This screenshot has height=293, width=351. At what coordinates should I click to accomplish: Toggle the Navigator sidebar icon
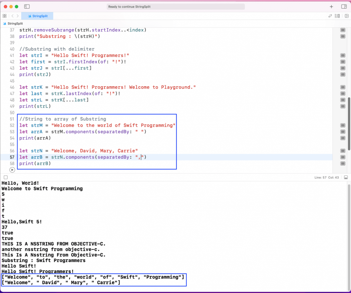(27, 6)
